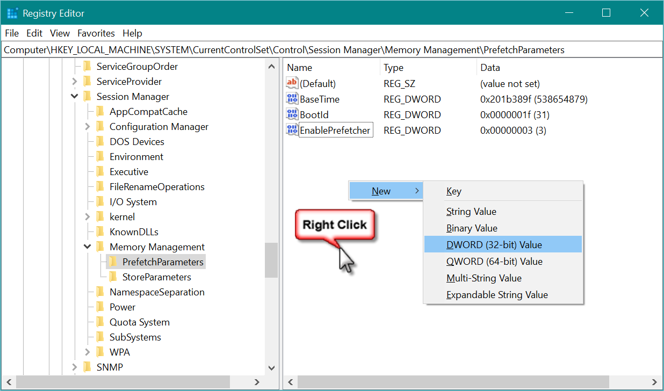Click the EnablePrefetcher DWORD value icon

pos(292,130)
